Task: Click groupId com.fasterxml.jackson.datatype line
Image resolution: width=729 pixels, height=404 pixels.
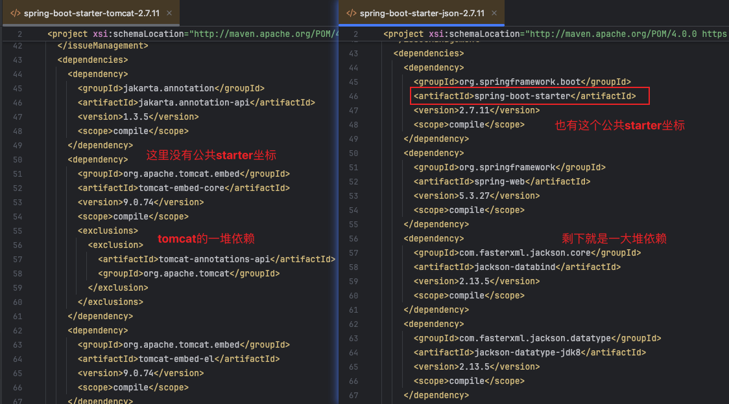Action: click(538, 338)
